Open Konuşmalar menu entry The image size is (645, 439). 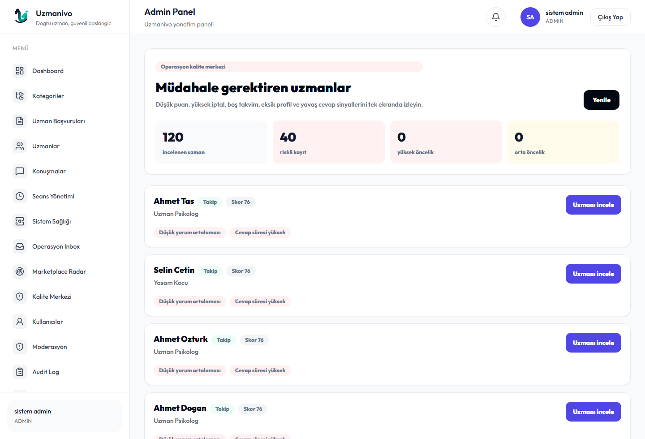[64, 171]
